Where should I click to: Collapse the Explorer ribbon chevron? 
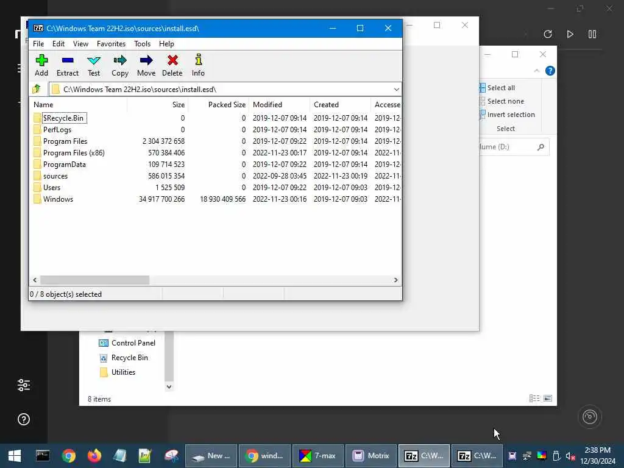(x=536, y=71)
